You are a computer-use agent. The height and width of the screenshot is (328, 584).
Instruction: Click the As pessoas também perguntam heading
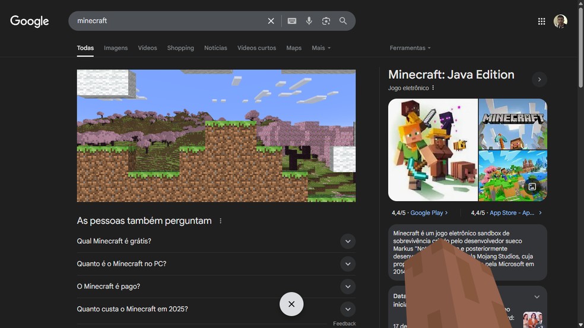tap(144, 221)
